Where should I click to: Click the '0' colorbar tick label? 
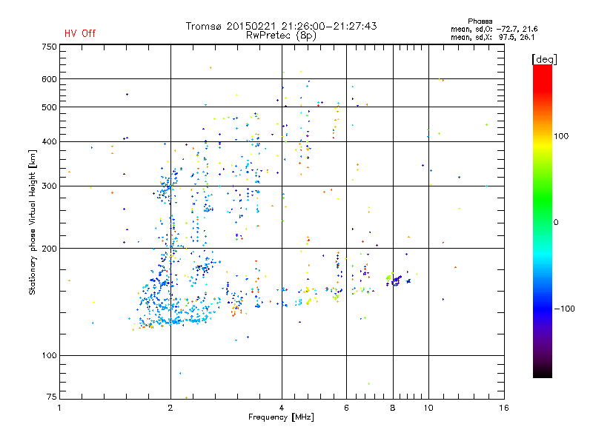[556, 223]
